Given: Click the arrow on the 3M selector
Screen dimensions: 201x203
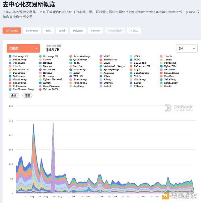Looking at the screenshot, I should click(x=194, y=49).
